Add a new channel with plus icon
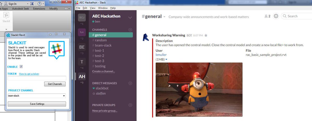Viewport: 312px width, 121px height. (130, 30)
